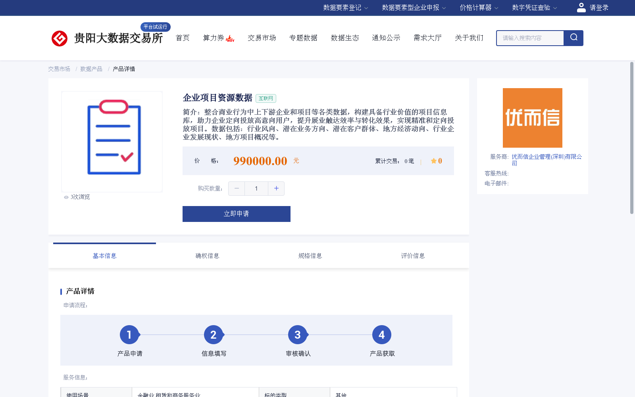Expand the 价格计算器 dropdown
The image size is (635, 397).
[x=479, y=8]
